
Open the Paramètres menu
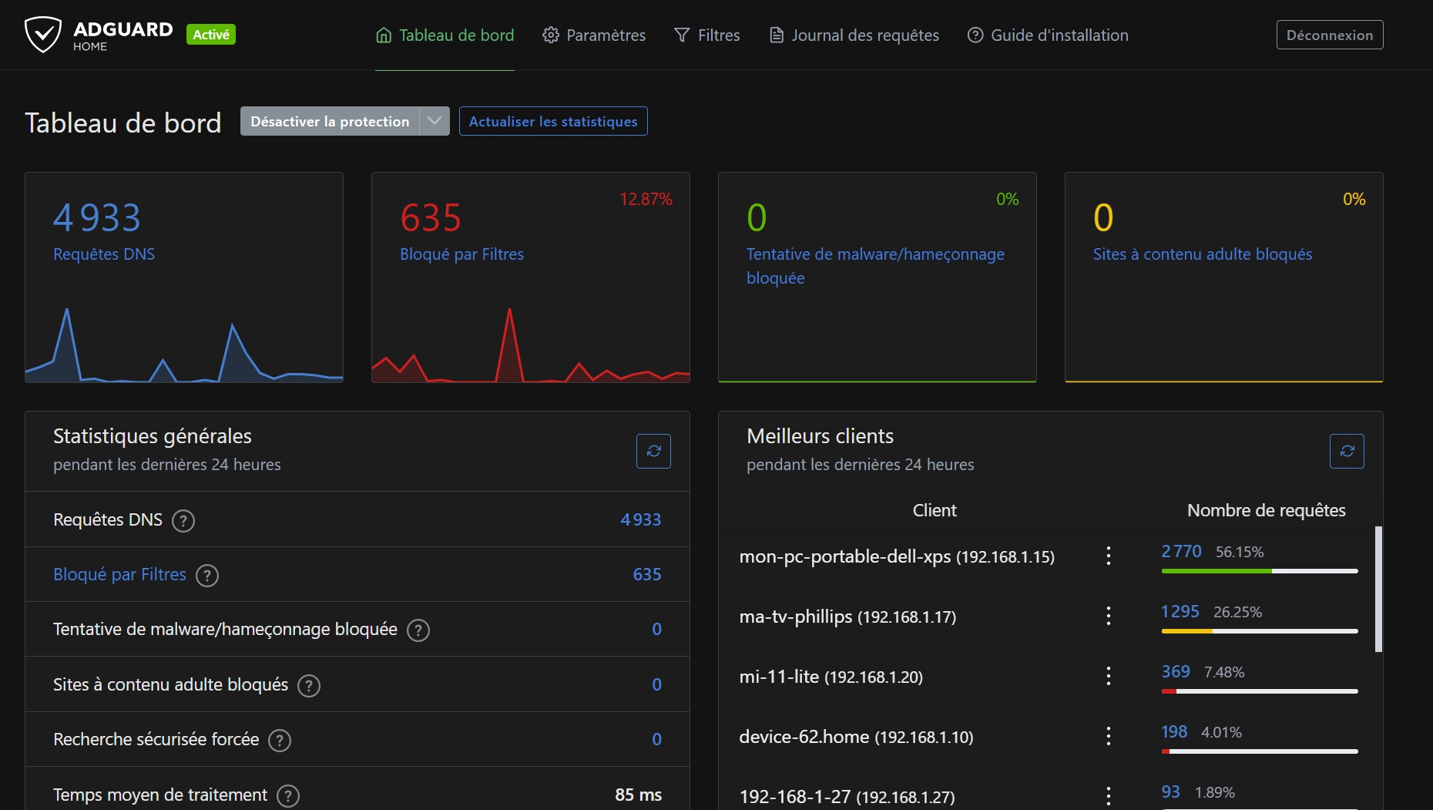(x=594, y=35)
